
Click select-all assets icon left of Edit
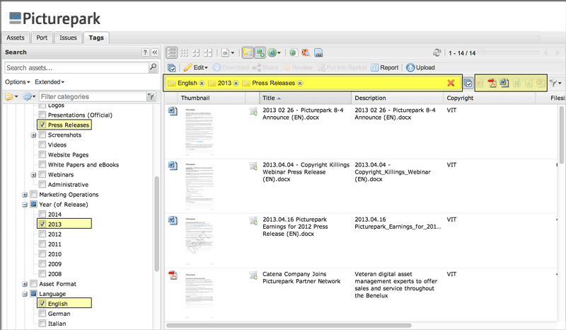[172, 67]
